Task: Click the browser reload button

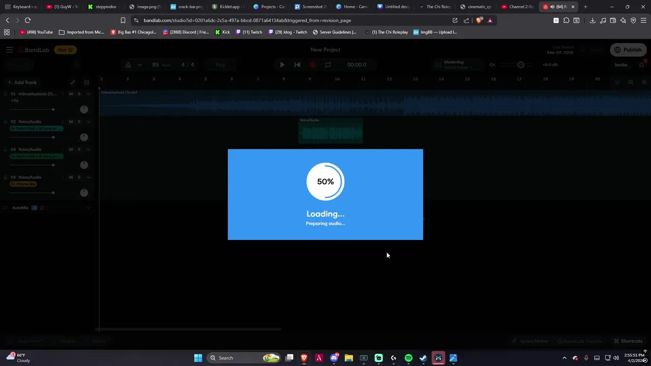Action: [27, 20]
